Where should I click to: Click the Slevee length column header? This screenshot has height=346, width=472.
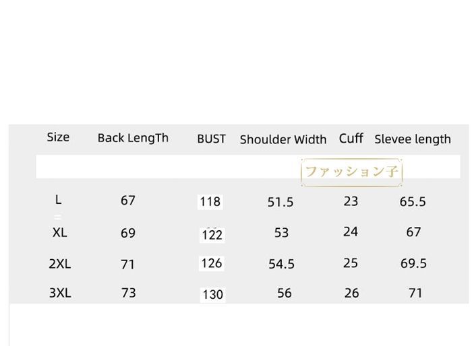pos(413,139)
